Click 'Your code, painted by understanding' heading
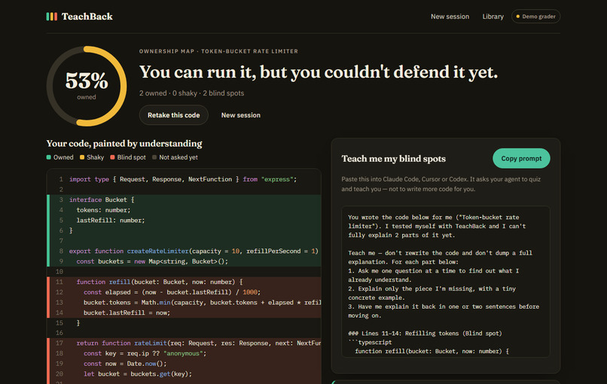 coord(124,144)
